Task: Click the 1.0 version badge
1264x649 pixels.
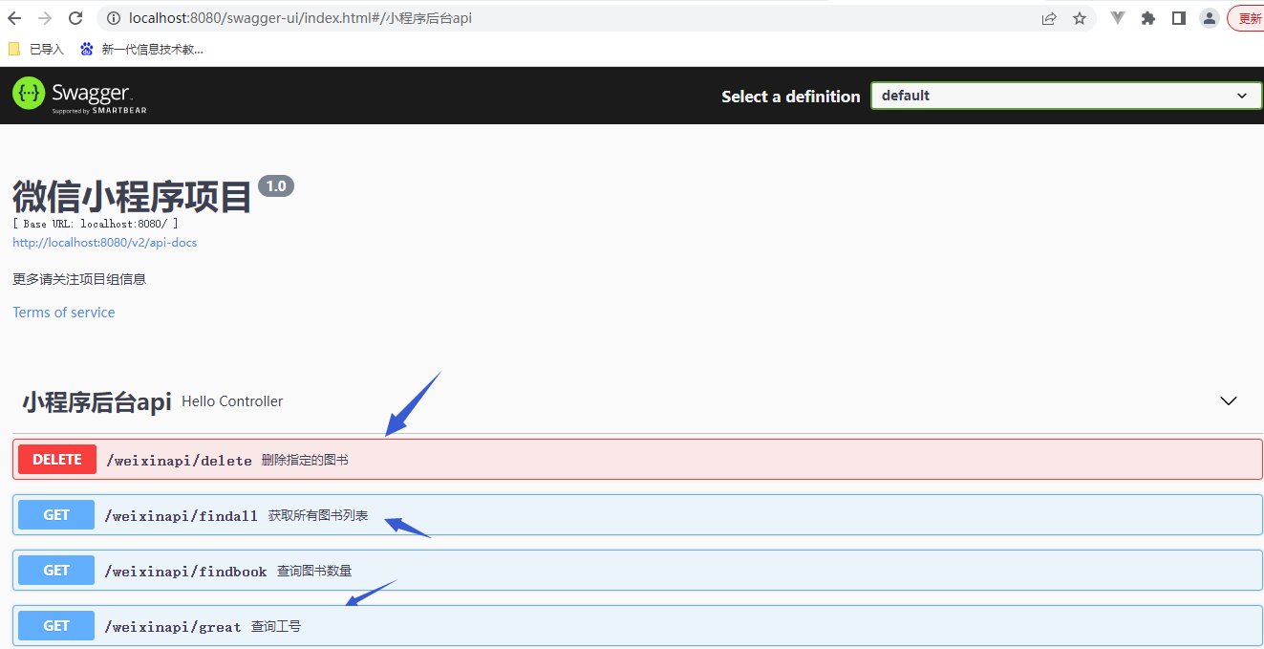Action: click(x=276, y=186)
